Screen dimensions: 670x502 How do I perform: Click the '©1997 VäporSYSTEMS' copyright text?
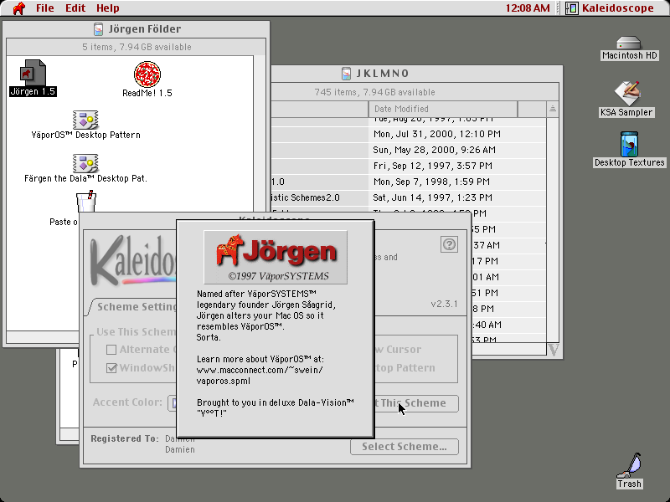279,276
